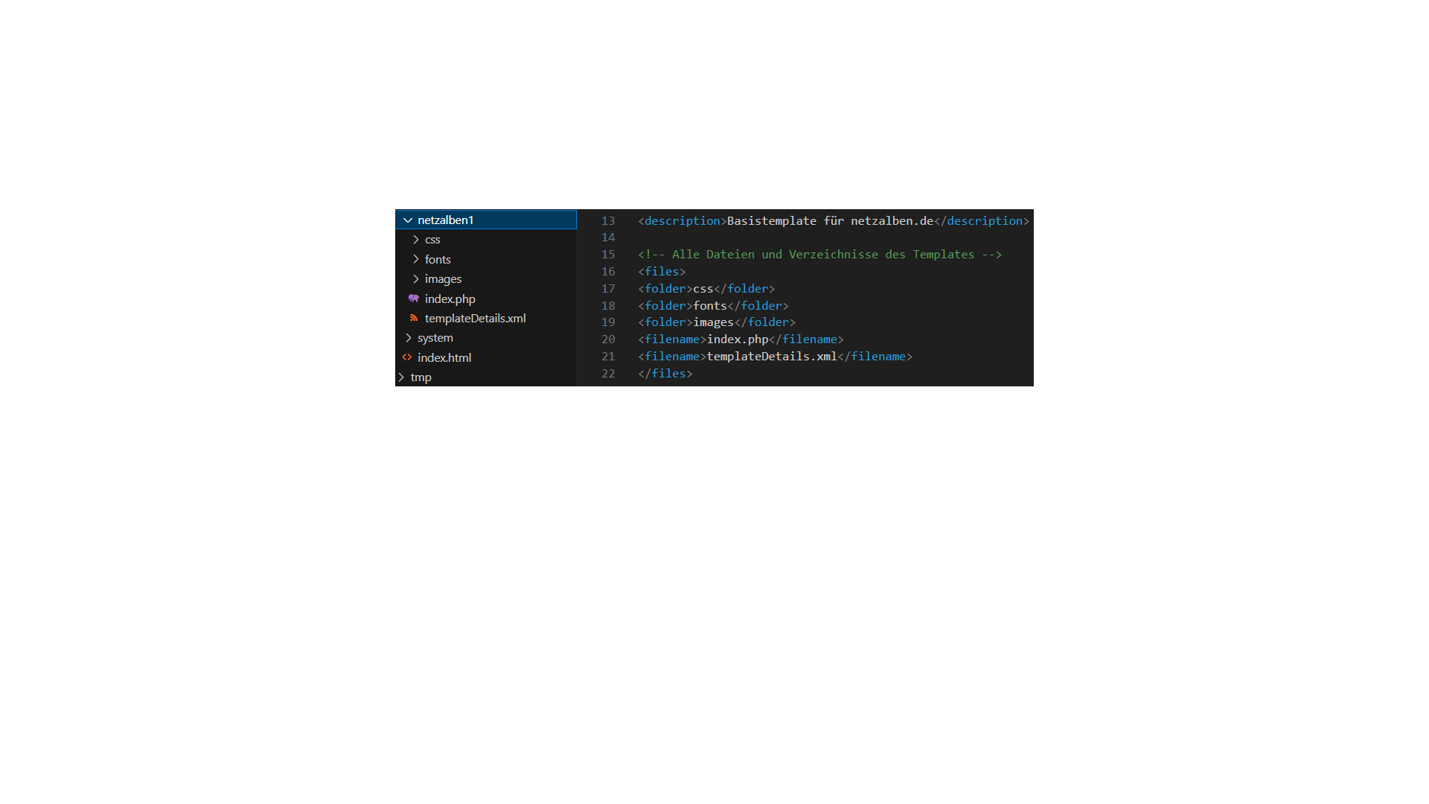
Task: Click the PHP elephant icon beside index.php
Action: coord(414,299)
